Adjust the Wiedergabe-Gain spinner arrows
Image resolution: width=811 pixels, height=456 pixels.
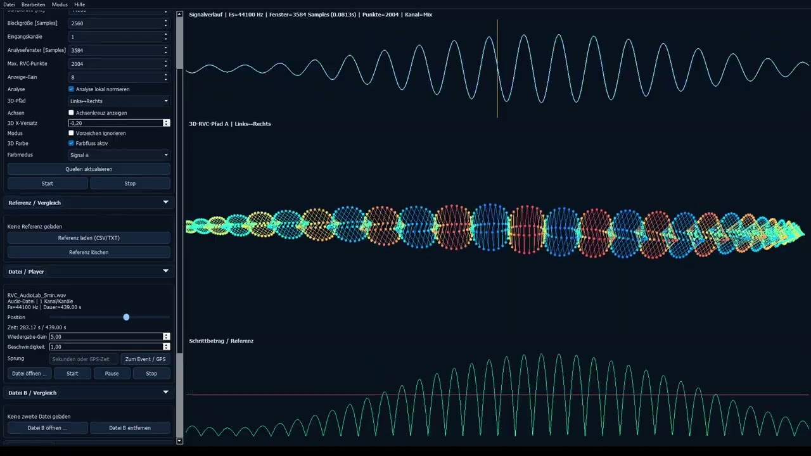click(167, 336)
